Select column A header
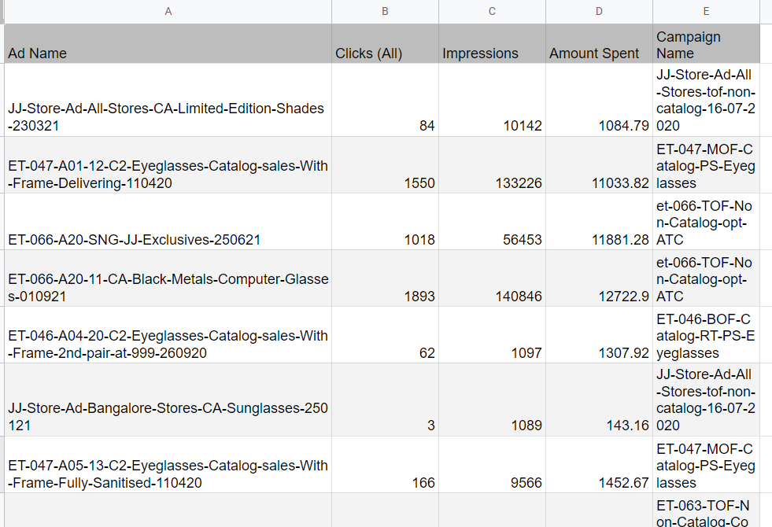Viewport: 772px width, 527px height. point(168,11)
